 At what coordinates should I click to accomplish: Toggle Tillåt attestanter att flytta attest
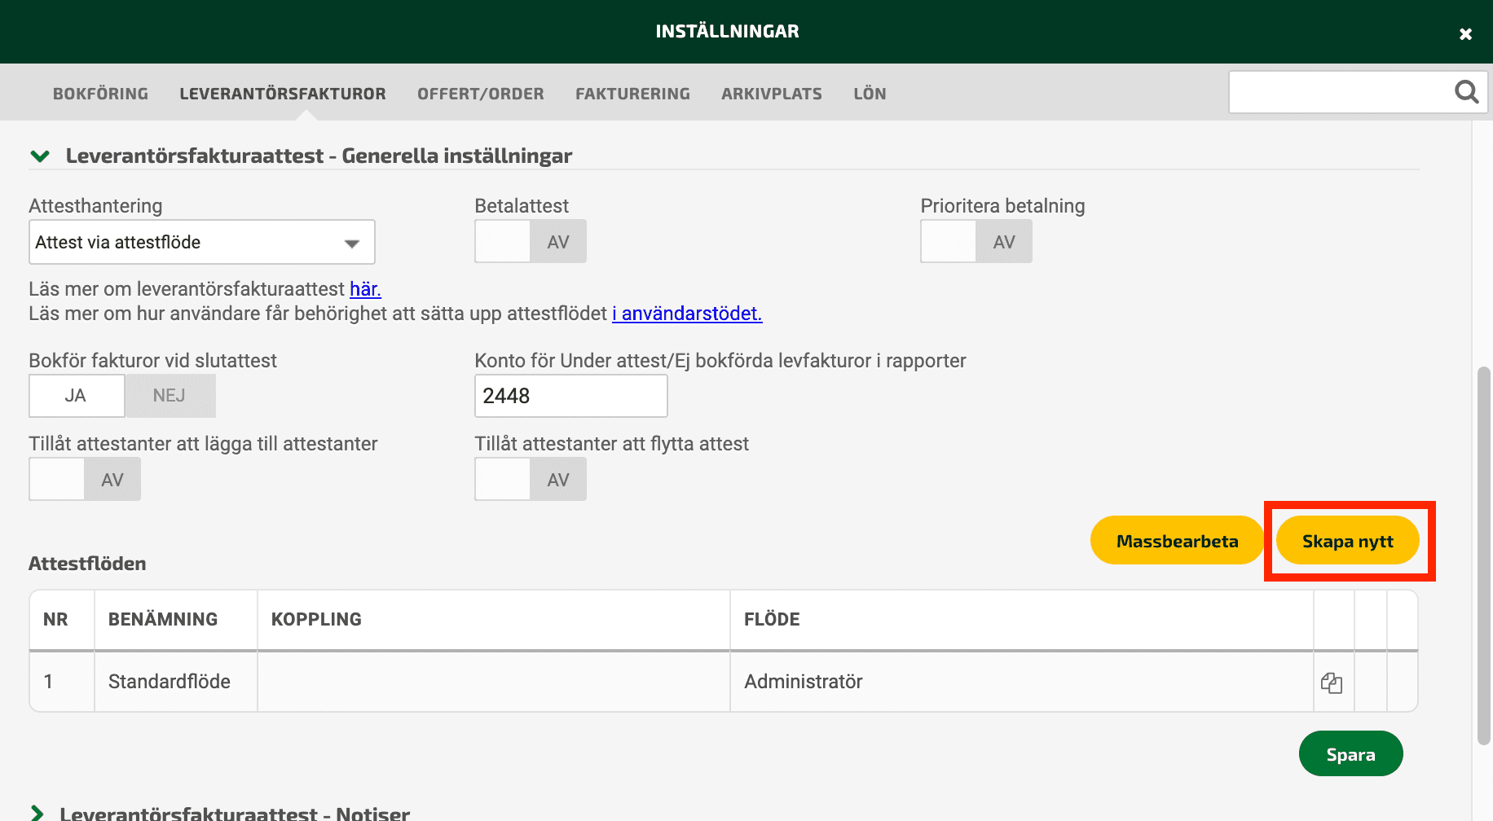[x=531, y=479]
